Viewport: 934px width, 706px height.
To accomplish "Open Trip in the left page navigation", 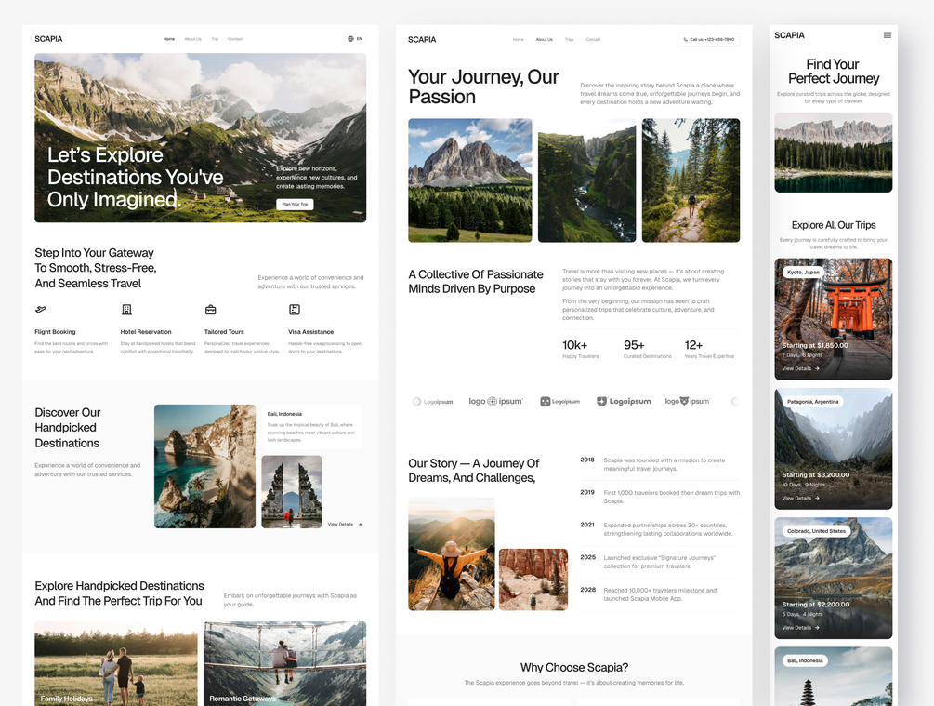I will (x=215, y=39).
